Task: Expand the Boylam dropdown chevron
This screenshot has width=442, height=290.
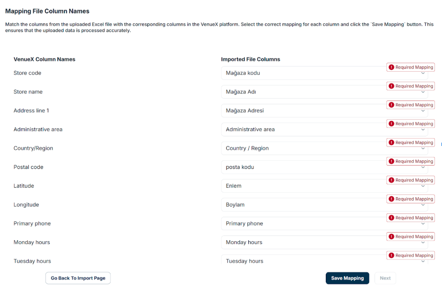Action: pyautogui.click(x=423, y=205)
